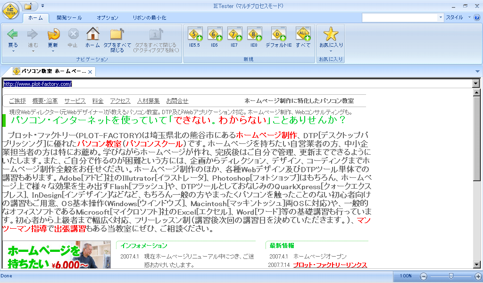
Task: Open the IETester application menu orb
Action: tap(10, 11)
